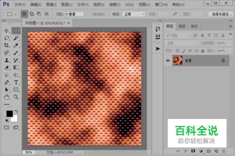This screenshot has width=235, height=156.
Task: Select the Dodge tool
Action: point(16,75)
